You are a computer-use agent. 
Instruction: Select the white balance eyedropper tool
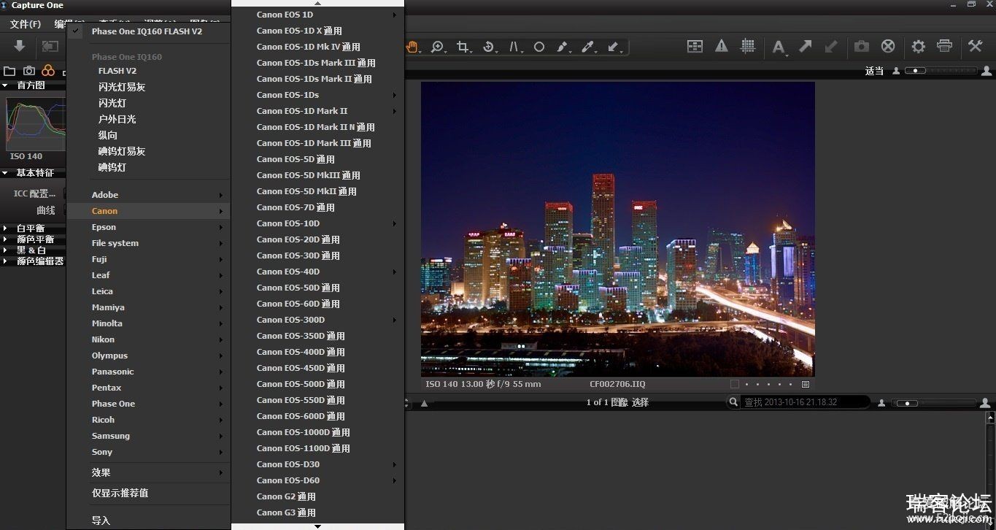pos(588,47)
